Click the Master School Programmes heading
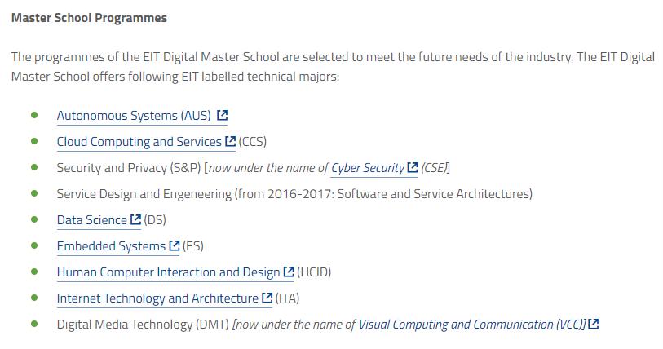Viewport: 663px width, 349px height. tap(89, 17)
